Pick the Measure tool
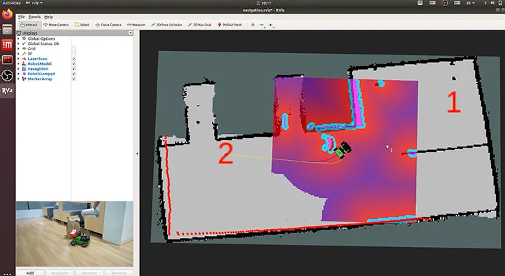 pos(136,25)
